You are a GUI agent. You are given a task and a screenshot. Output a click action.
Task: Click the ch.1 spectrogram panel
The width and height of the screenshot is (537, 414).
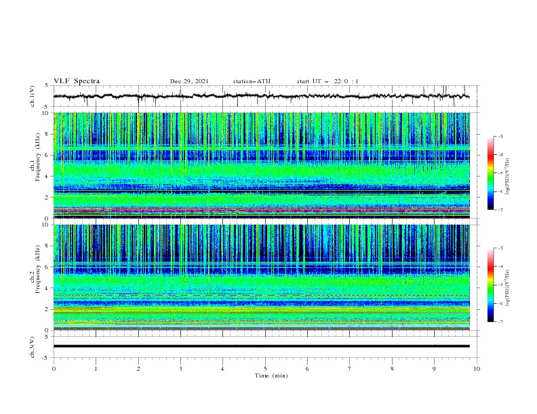[x=261, y=165]
